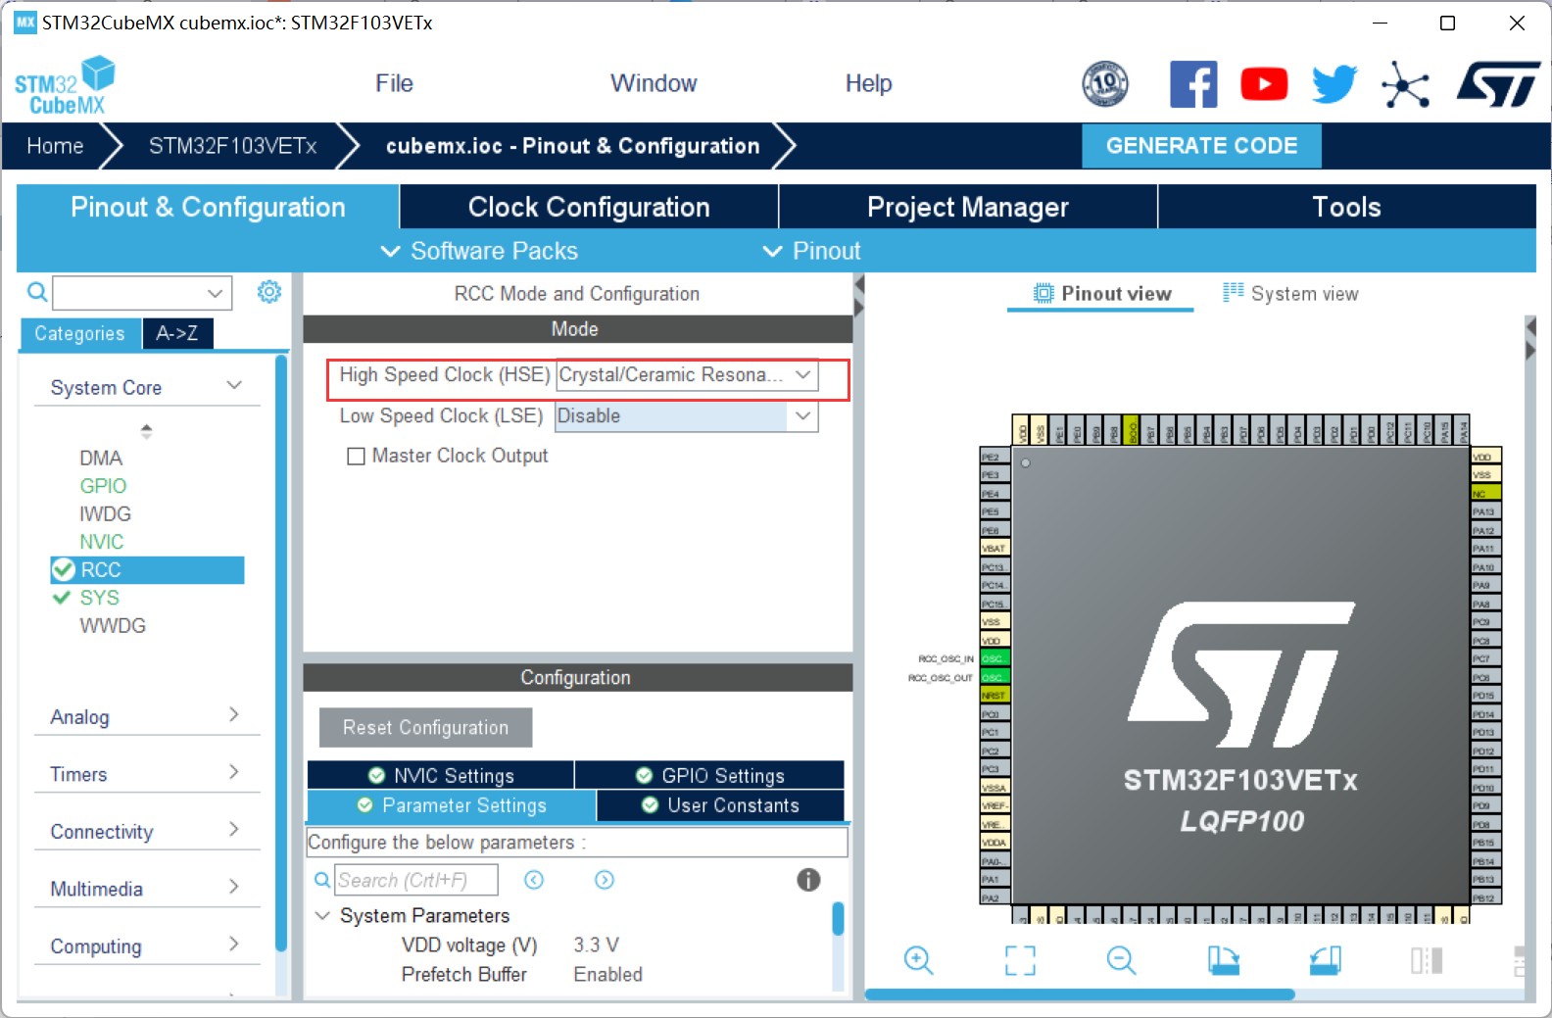Go to the Home breadcrumb

[x=55, y=146]
